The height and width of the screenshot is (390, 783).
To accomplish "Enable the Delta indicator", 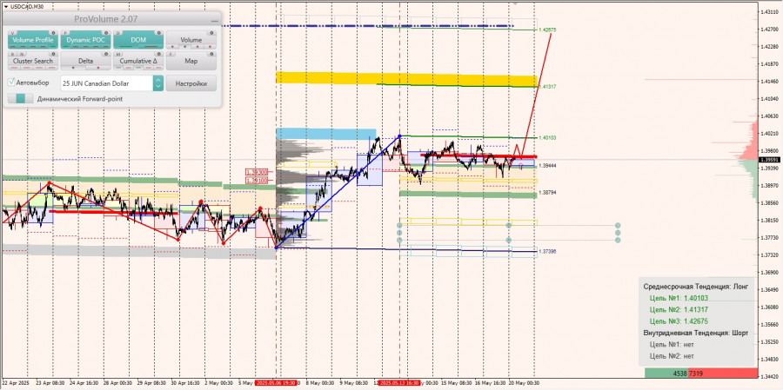I will coord(85,61).
